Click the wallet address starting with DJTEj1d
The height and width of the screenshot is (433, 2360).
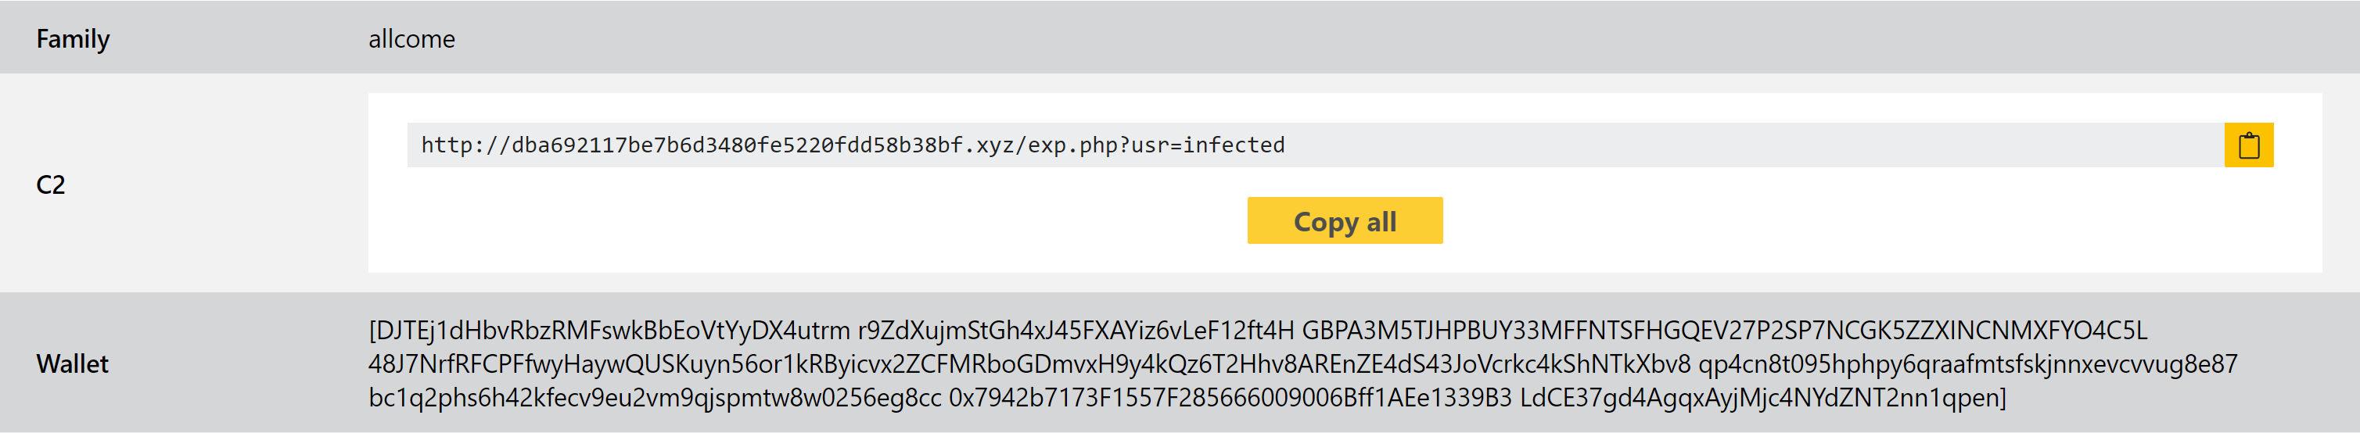[x=613, y=330]
